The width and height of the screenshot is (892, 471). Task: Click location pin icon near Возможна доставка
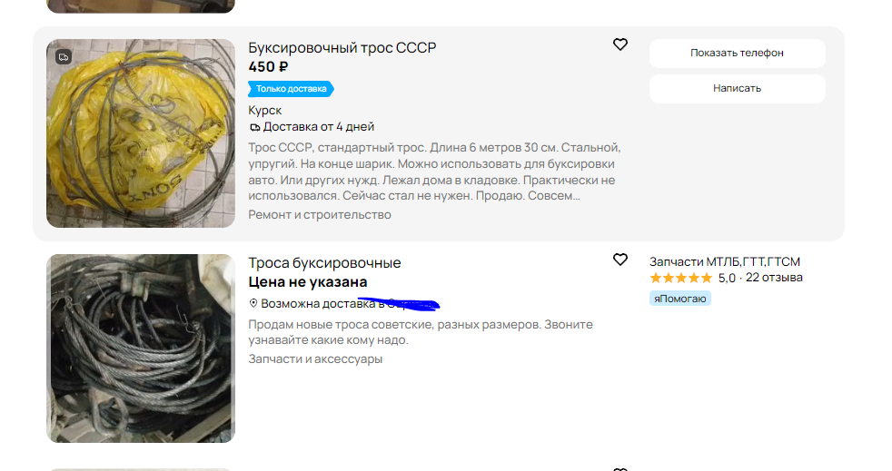(253, 303)
